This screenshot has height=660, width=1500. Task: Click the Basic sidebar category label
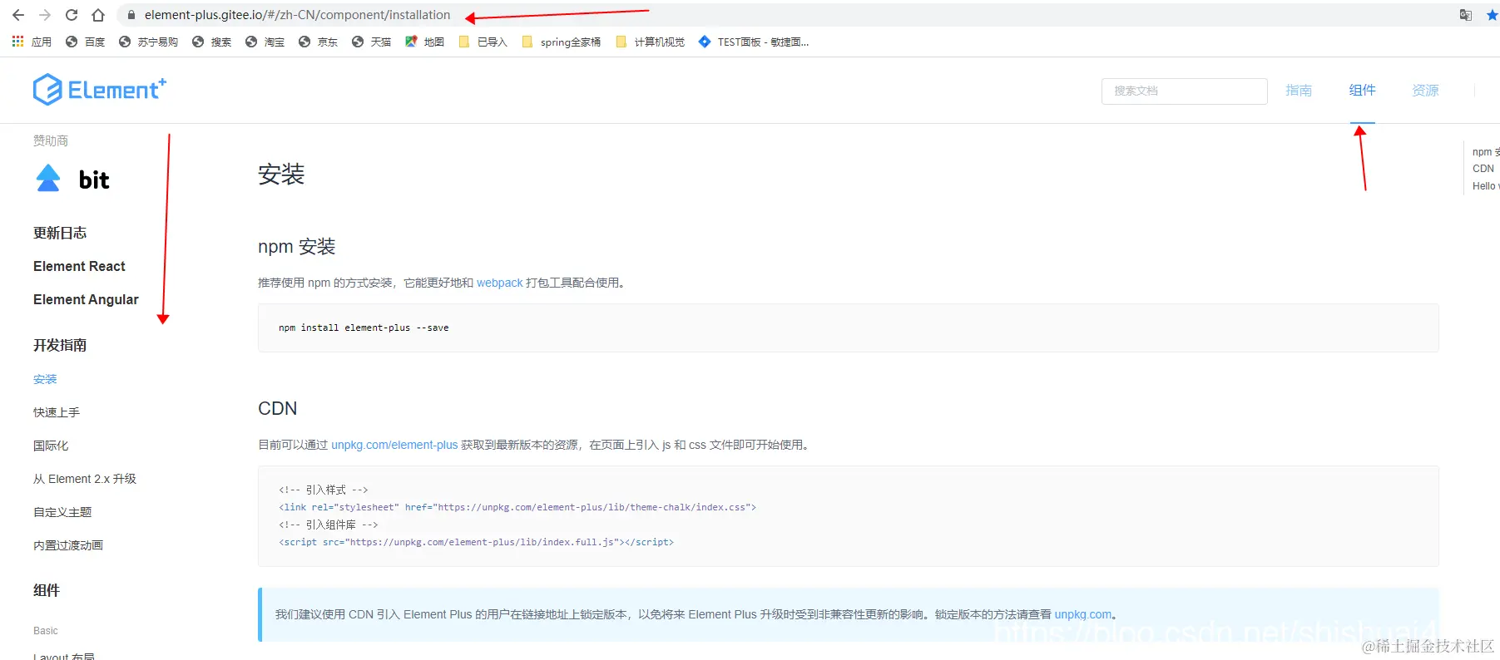click(x=46, y=631)
